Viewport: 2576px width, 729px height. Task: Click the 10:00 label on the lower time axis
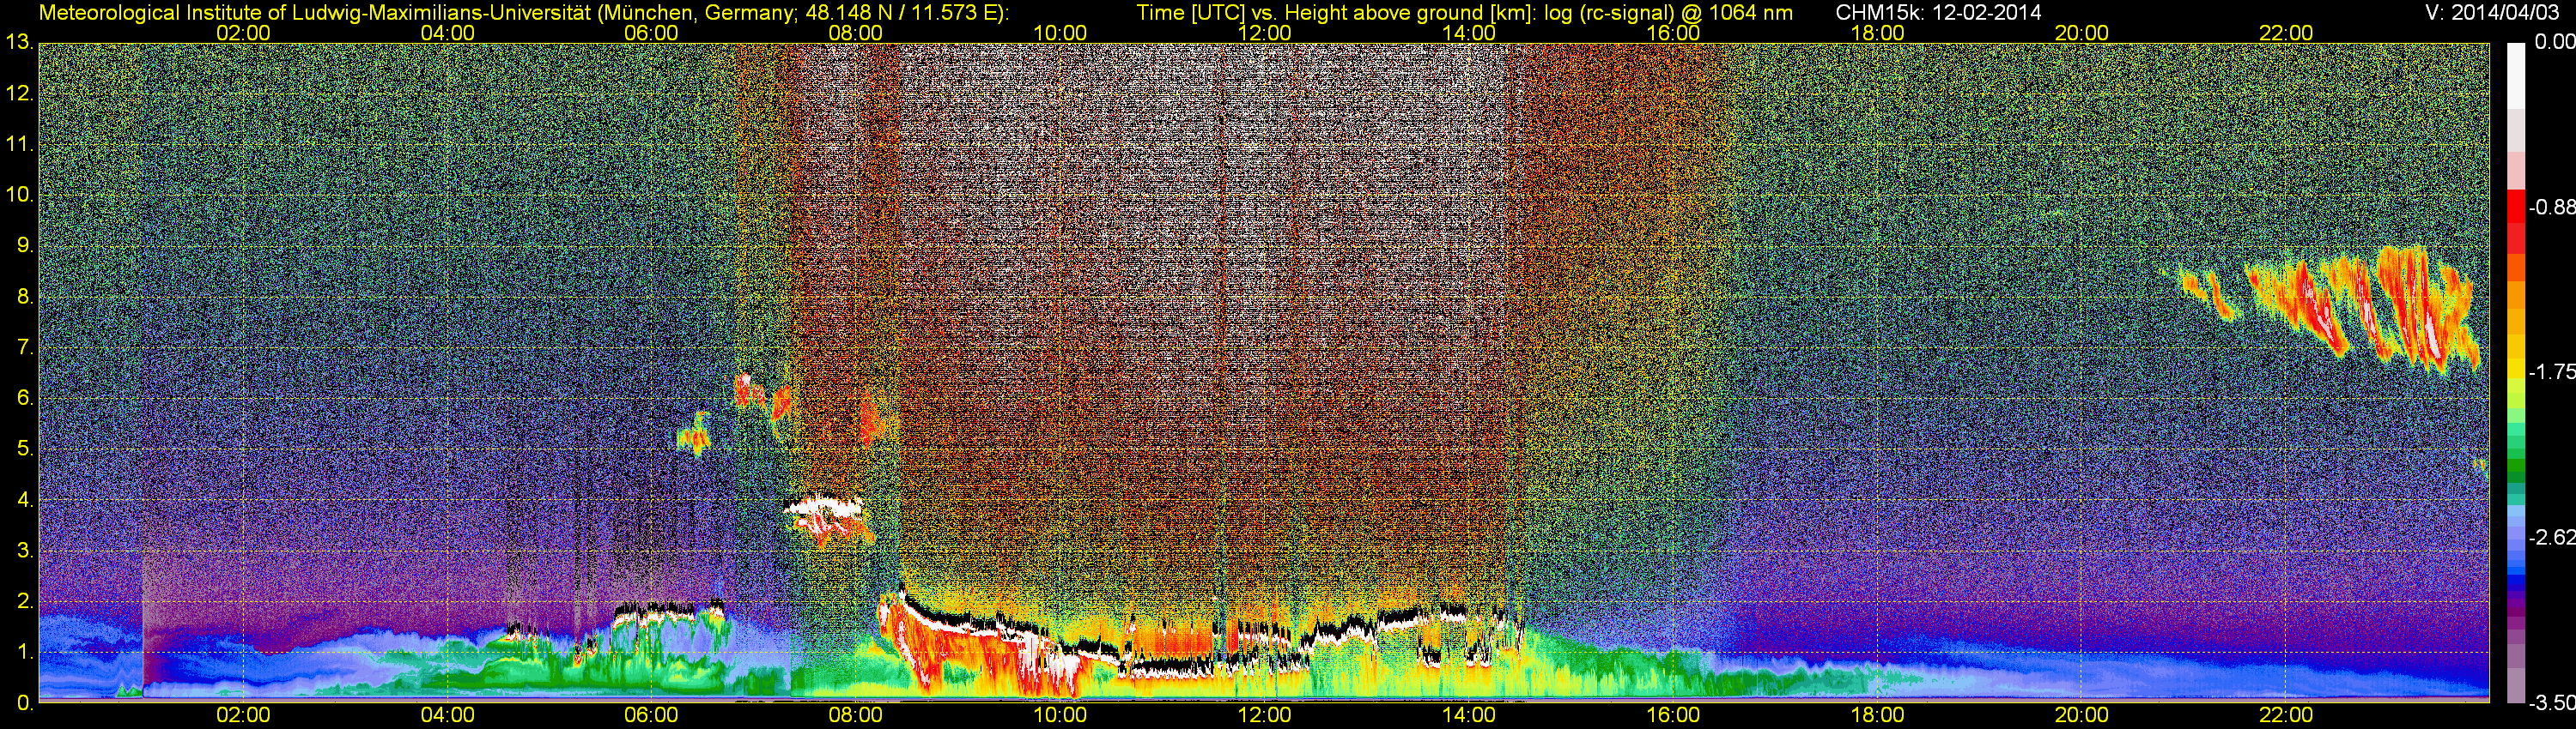click(x=1060, y=716)
